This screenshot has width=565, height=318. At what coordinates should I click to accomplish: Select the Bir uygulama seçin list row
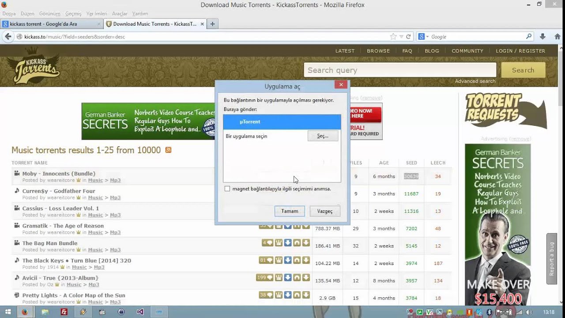coord(282,136)
